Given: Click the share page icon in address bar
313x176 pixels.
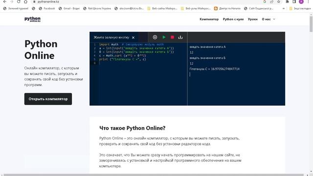Looking at the screenshot, I should [272, 1].
